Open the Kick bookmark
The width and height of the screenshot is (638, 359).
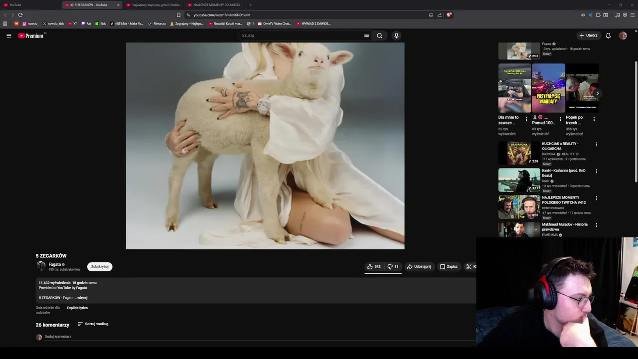click(100, 23)
